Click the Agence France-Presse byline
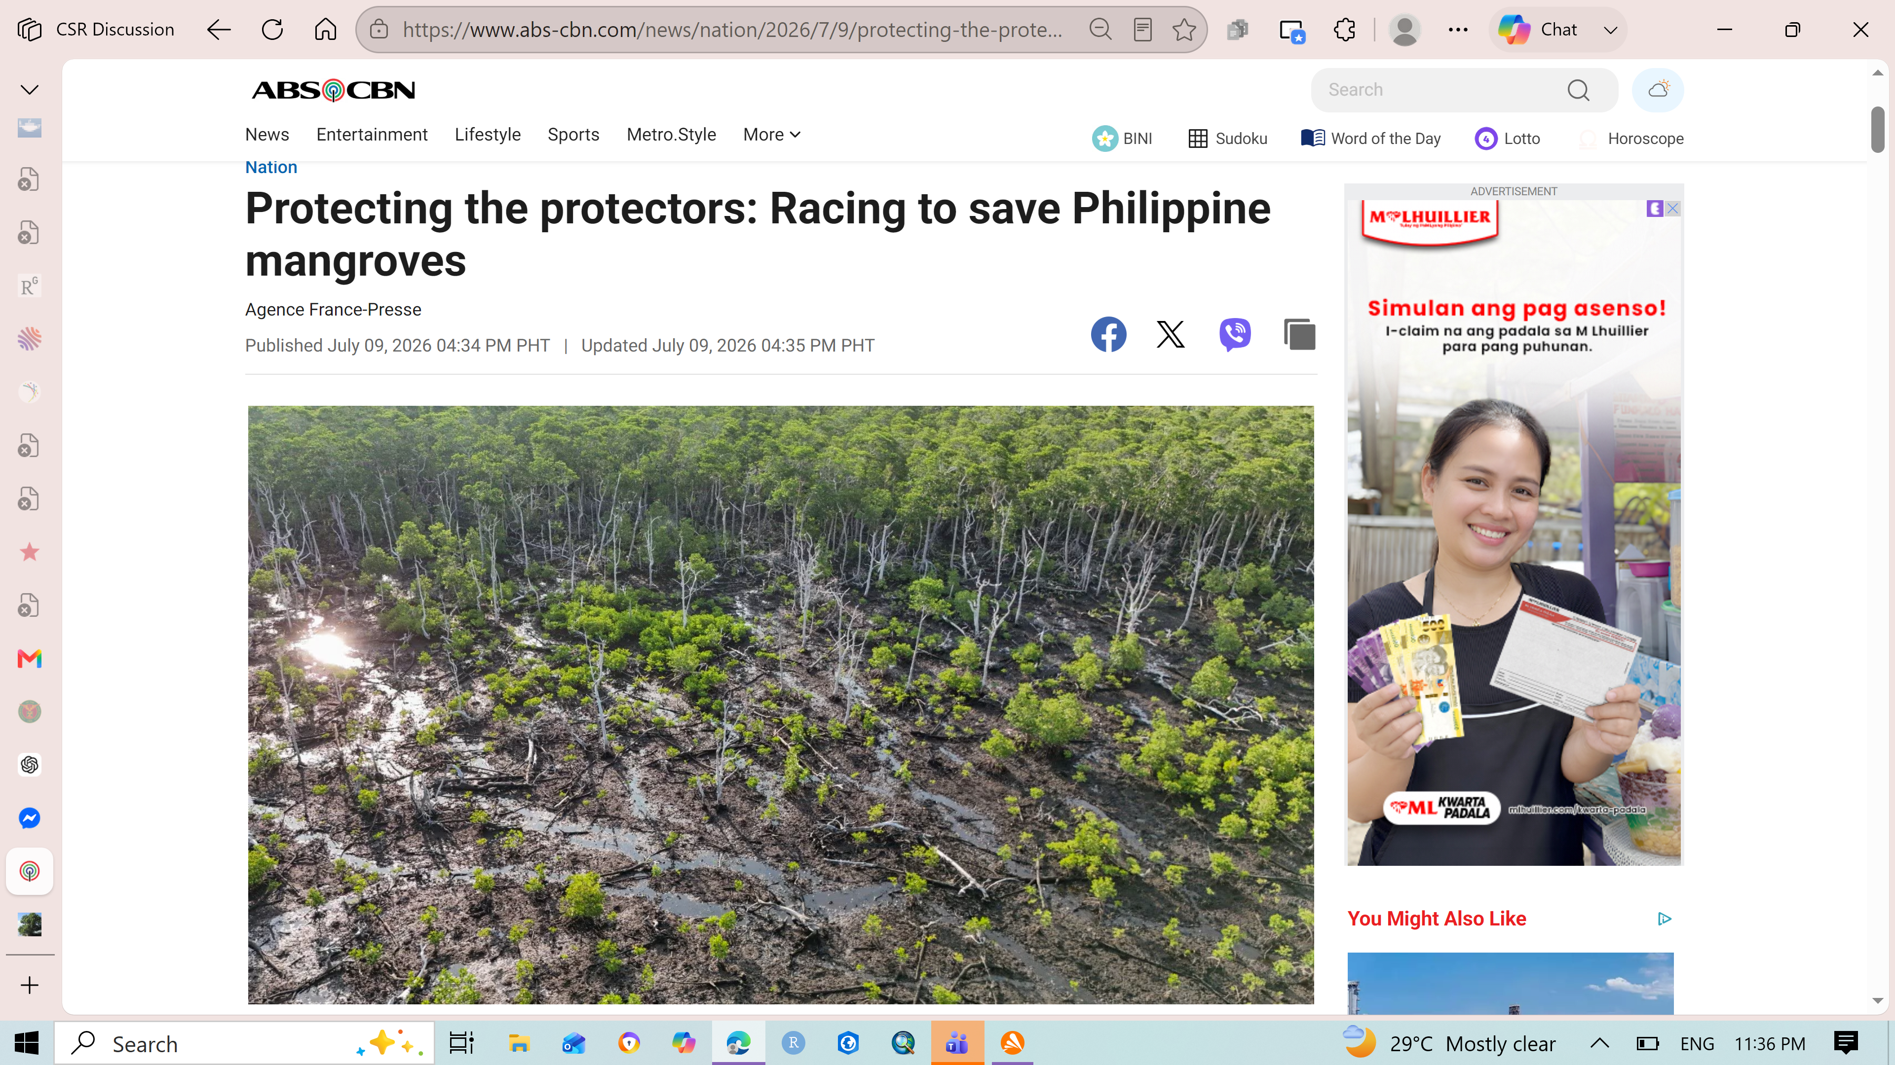Viewport: 1895px width, 1065px height. [x=333, y=310]
